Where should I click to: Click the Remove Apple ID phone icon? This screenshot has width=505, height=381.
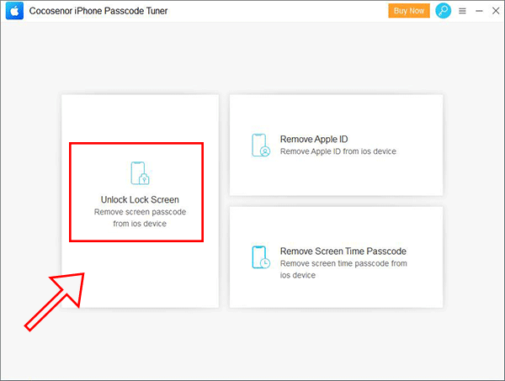(261, 146)
